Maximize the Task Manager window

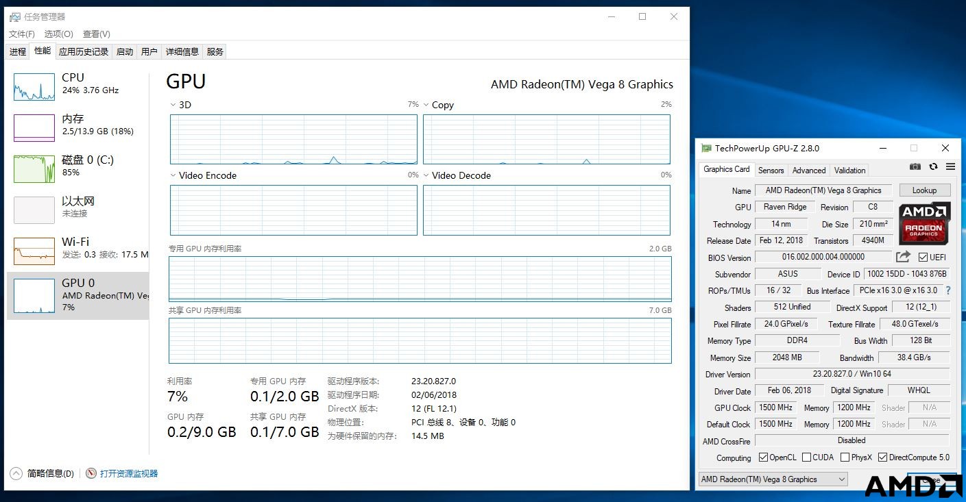pyautogui.click(x=642, y=16)
